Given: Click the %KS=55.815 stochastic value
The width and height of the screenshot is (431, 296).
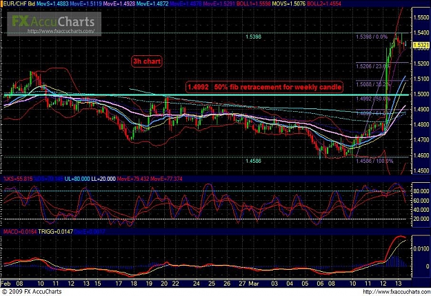Looking at the screenshot, I should [x=18, y=179].
